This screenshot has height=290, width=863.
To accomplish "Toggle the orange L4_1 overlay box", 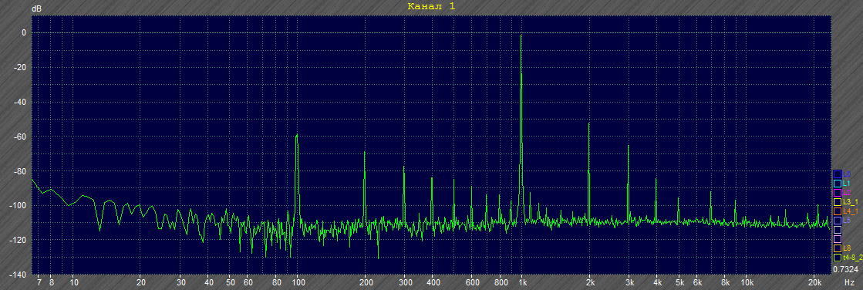I will (x=837, y=211).
